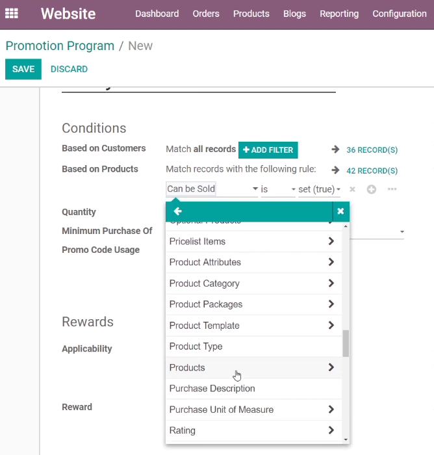Click arrow icon beside 42 RECORD(S)
Image resolution: width=434 pixels, height=455 pixels.
point(335,170)
